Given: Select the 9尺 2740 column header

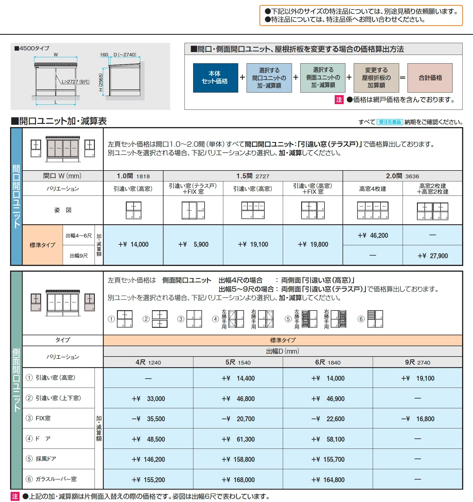Looking at the screenshot, I should tap(418, 362).
